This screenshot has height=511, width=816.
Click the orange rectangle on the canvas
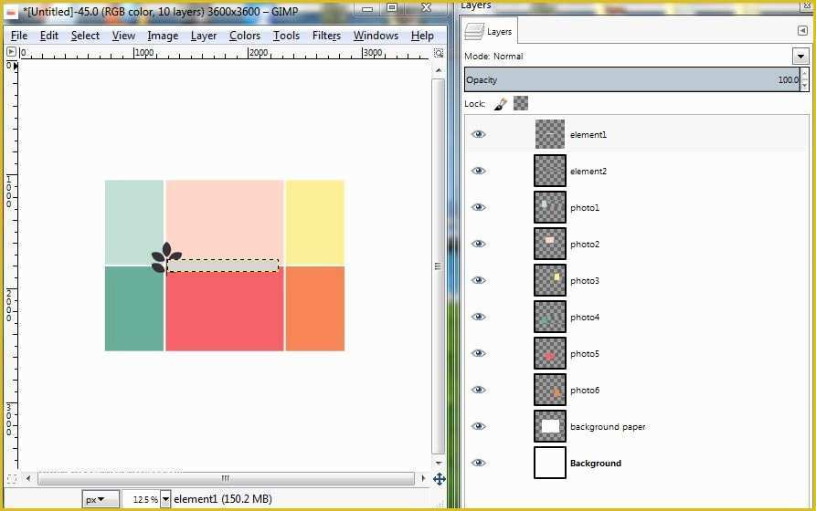tap(315, 308)
